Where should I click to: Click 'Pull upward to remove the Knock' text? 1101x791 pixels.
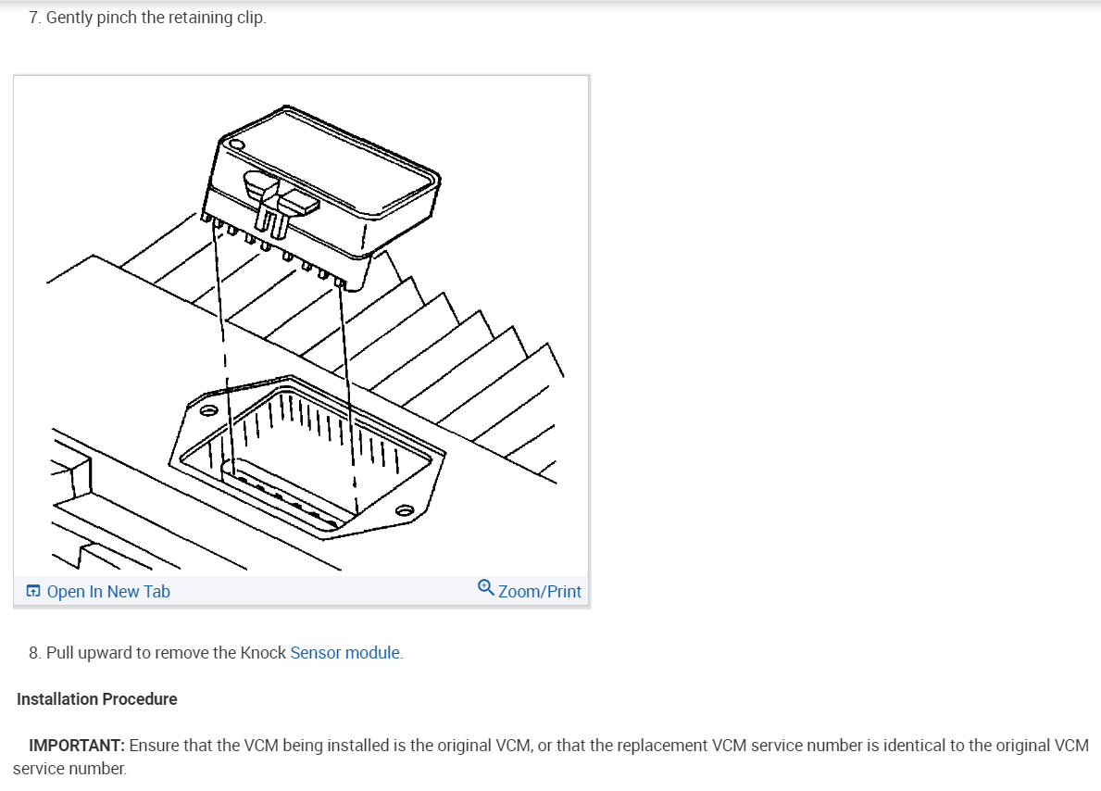click(x=166, y=653)
